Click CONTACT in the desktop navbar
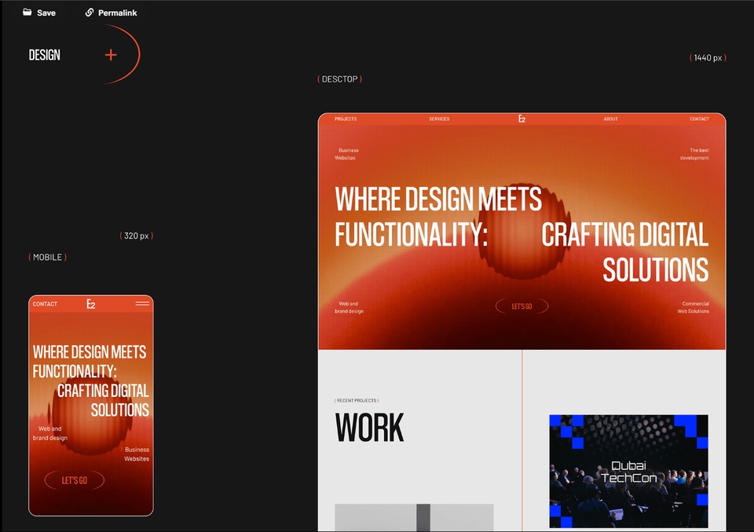 point(699,118)
